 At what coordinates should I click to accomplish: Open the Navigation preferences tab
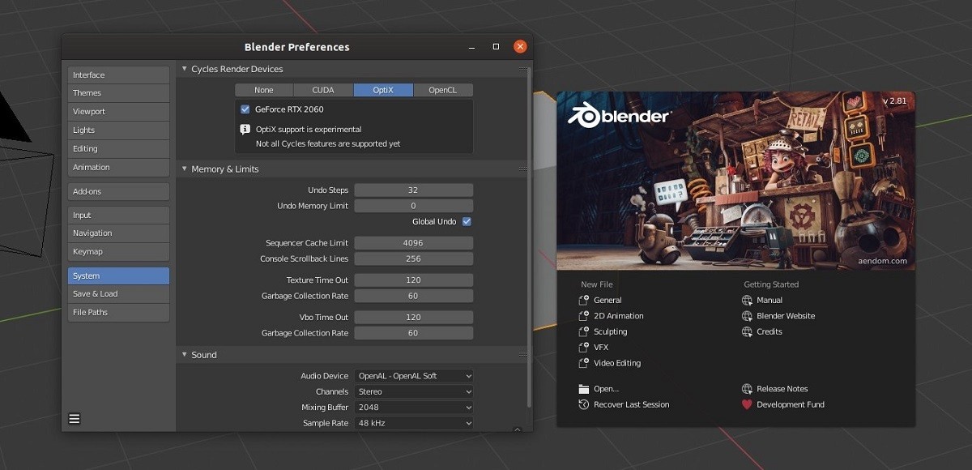tap(118, 233)
